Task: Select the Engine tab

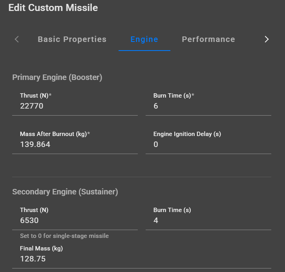Action: click(x=144, y=39)
